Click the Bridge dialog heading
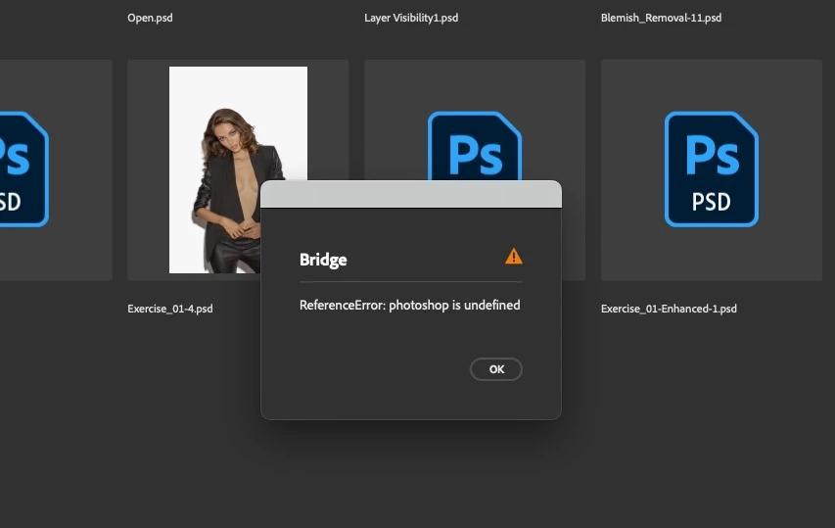The width and height of the screenshot is (835, 528). coord(323,260)
